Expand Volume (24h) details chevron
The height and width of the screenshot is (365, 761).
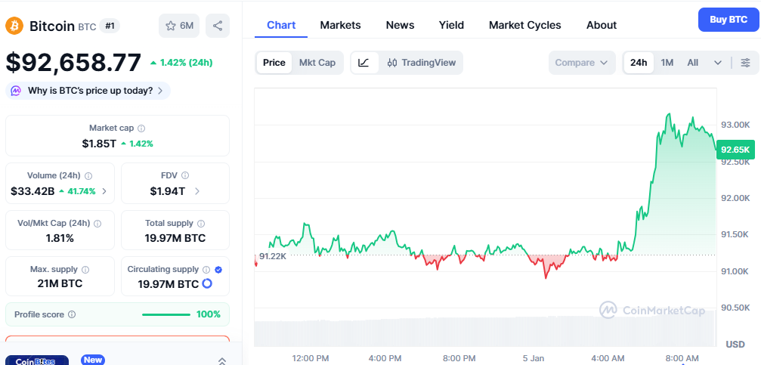click(105, 191)
